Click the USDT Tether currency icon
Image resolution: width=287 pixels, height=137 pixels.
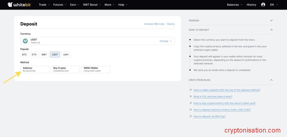click(25, 41)
